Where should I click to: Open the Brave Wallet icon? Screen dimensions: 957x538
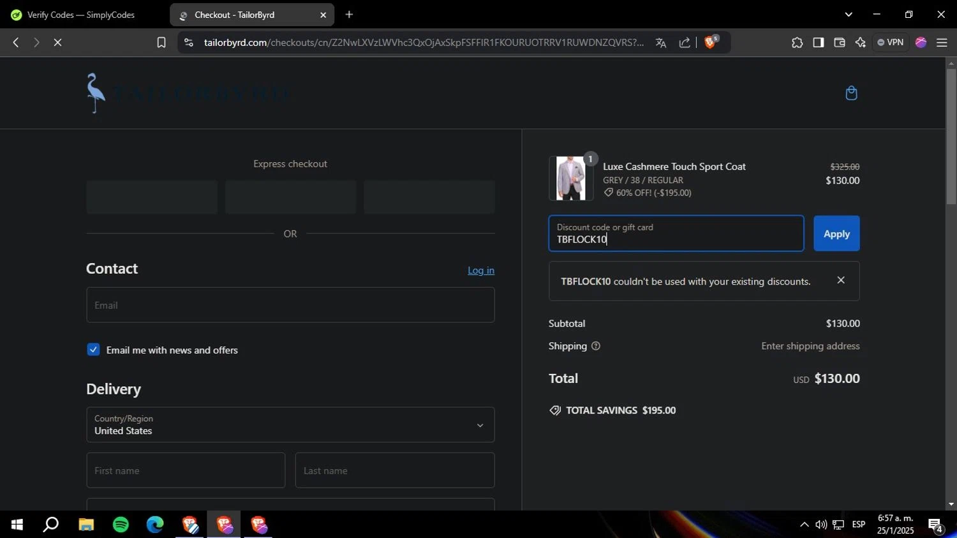(x=840, y=43)
